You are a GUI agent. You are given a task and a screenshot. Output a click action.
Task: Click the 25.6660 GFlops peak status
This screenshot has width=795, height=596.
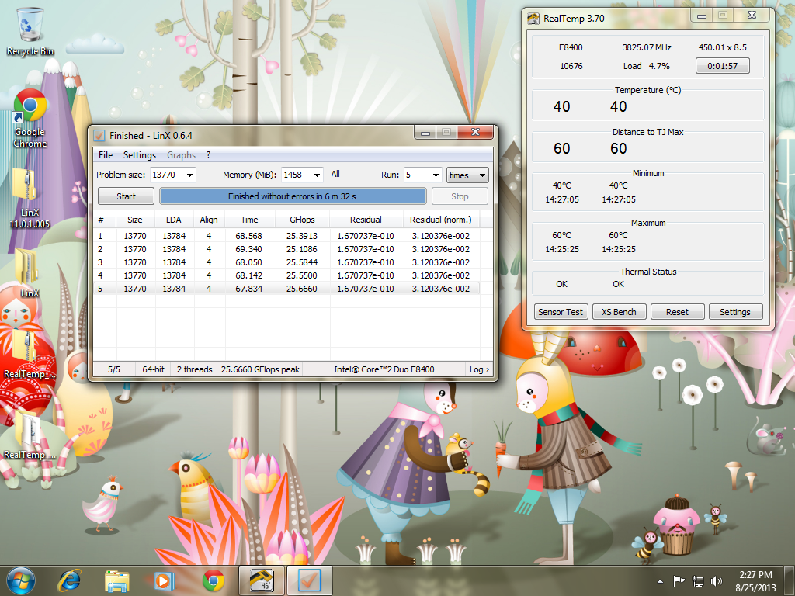point(260,369)
